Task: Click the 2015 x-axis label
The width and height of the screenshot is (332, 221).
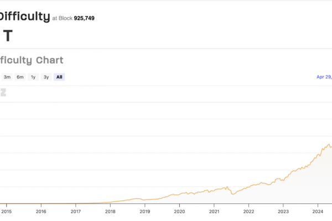Action: pyautogui.click(x=6, y=211)
